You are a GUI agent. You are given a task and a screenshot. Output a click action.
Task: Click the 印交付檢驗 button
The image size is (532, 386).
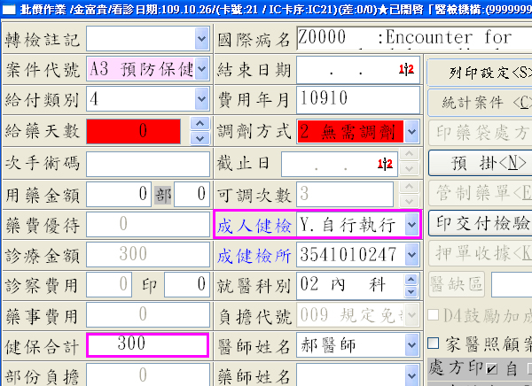pos(479,221)
